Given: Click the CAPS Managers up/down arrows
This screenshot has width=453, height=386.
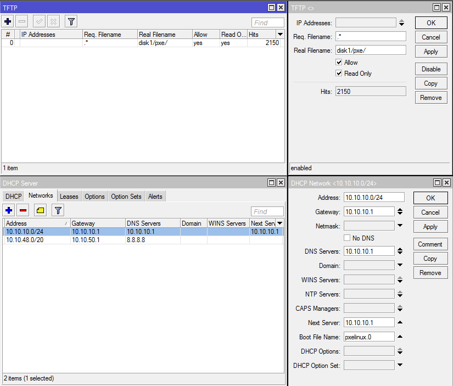Looking at the screenshot, I should [400, 308].
